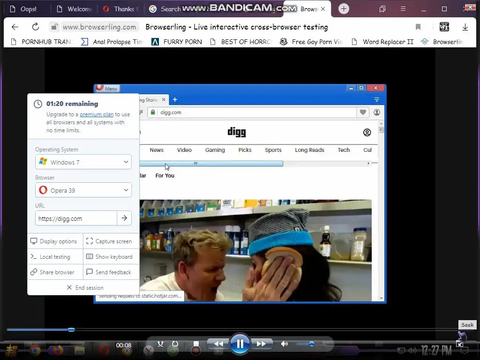Click the URL field containing https://digg.com
The width and height of the screenshot is (480, 360).
76,218
